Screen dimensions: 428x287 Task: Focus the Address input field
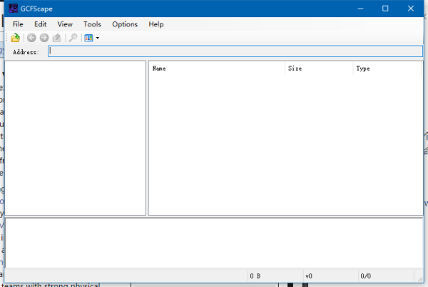[235, 51]
